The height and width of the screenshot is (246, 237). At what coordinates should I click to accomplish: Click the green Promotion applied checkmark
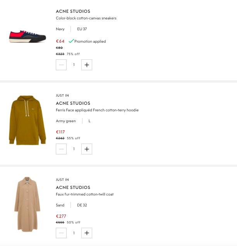click(71, 41)
